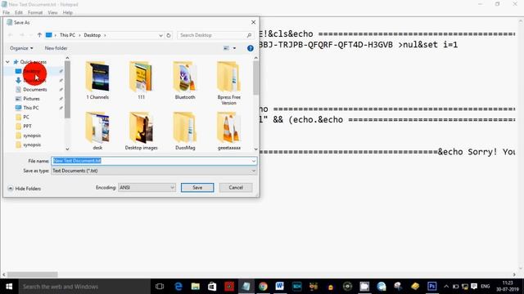Collapse the Quick access tree node

click(7, 62)
